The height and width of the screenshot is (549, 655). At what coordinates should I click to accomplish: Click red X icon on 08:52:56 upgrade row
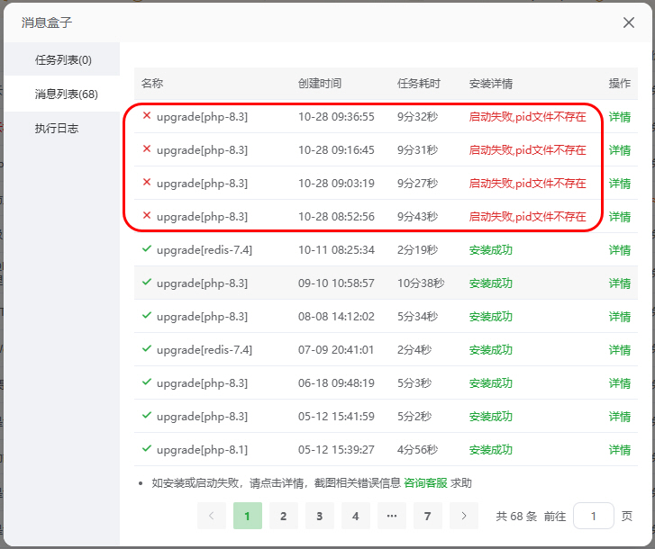coord(147,216)
